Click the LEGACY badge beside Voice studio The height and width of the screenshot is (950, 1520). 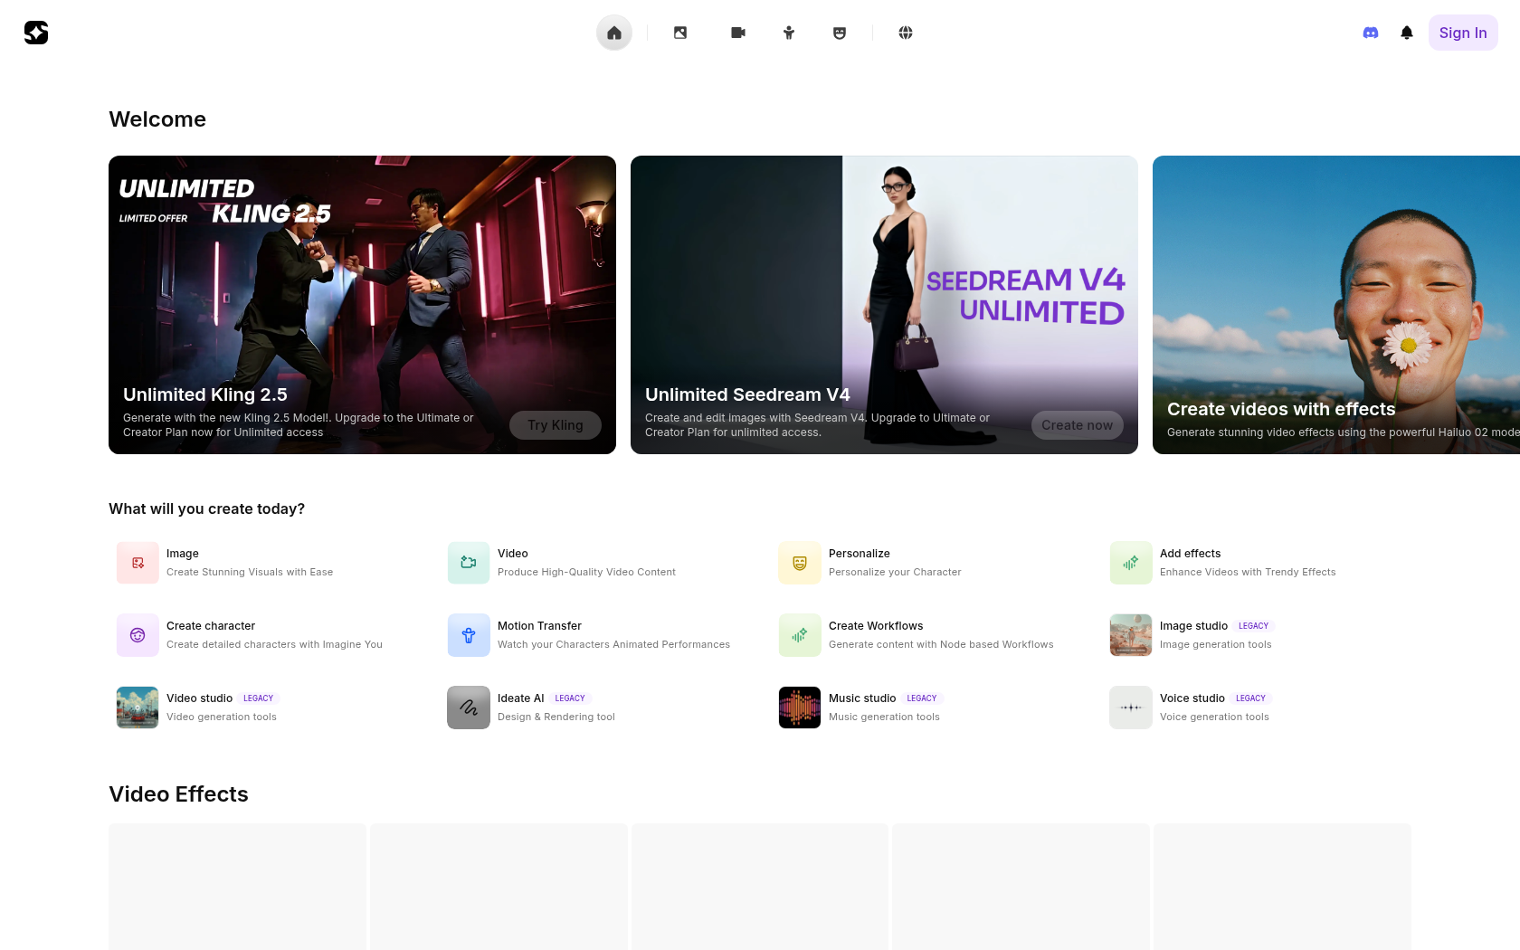pyautogui.click(x=1250, y=698)
